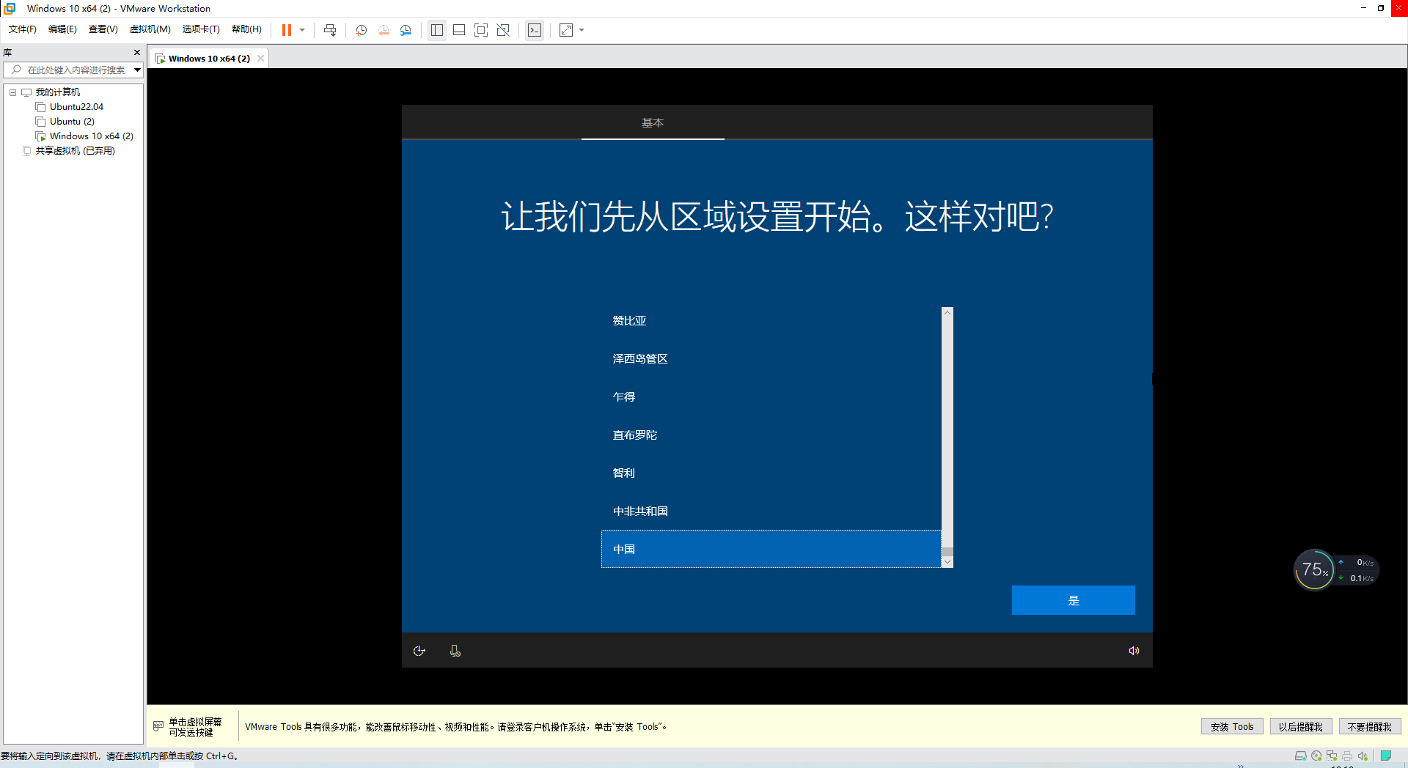
Task: Revert the virtual machine to its snapshot
Action: [384, 30]
